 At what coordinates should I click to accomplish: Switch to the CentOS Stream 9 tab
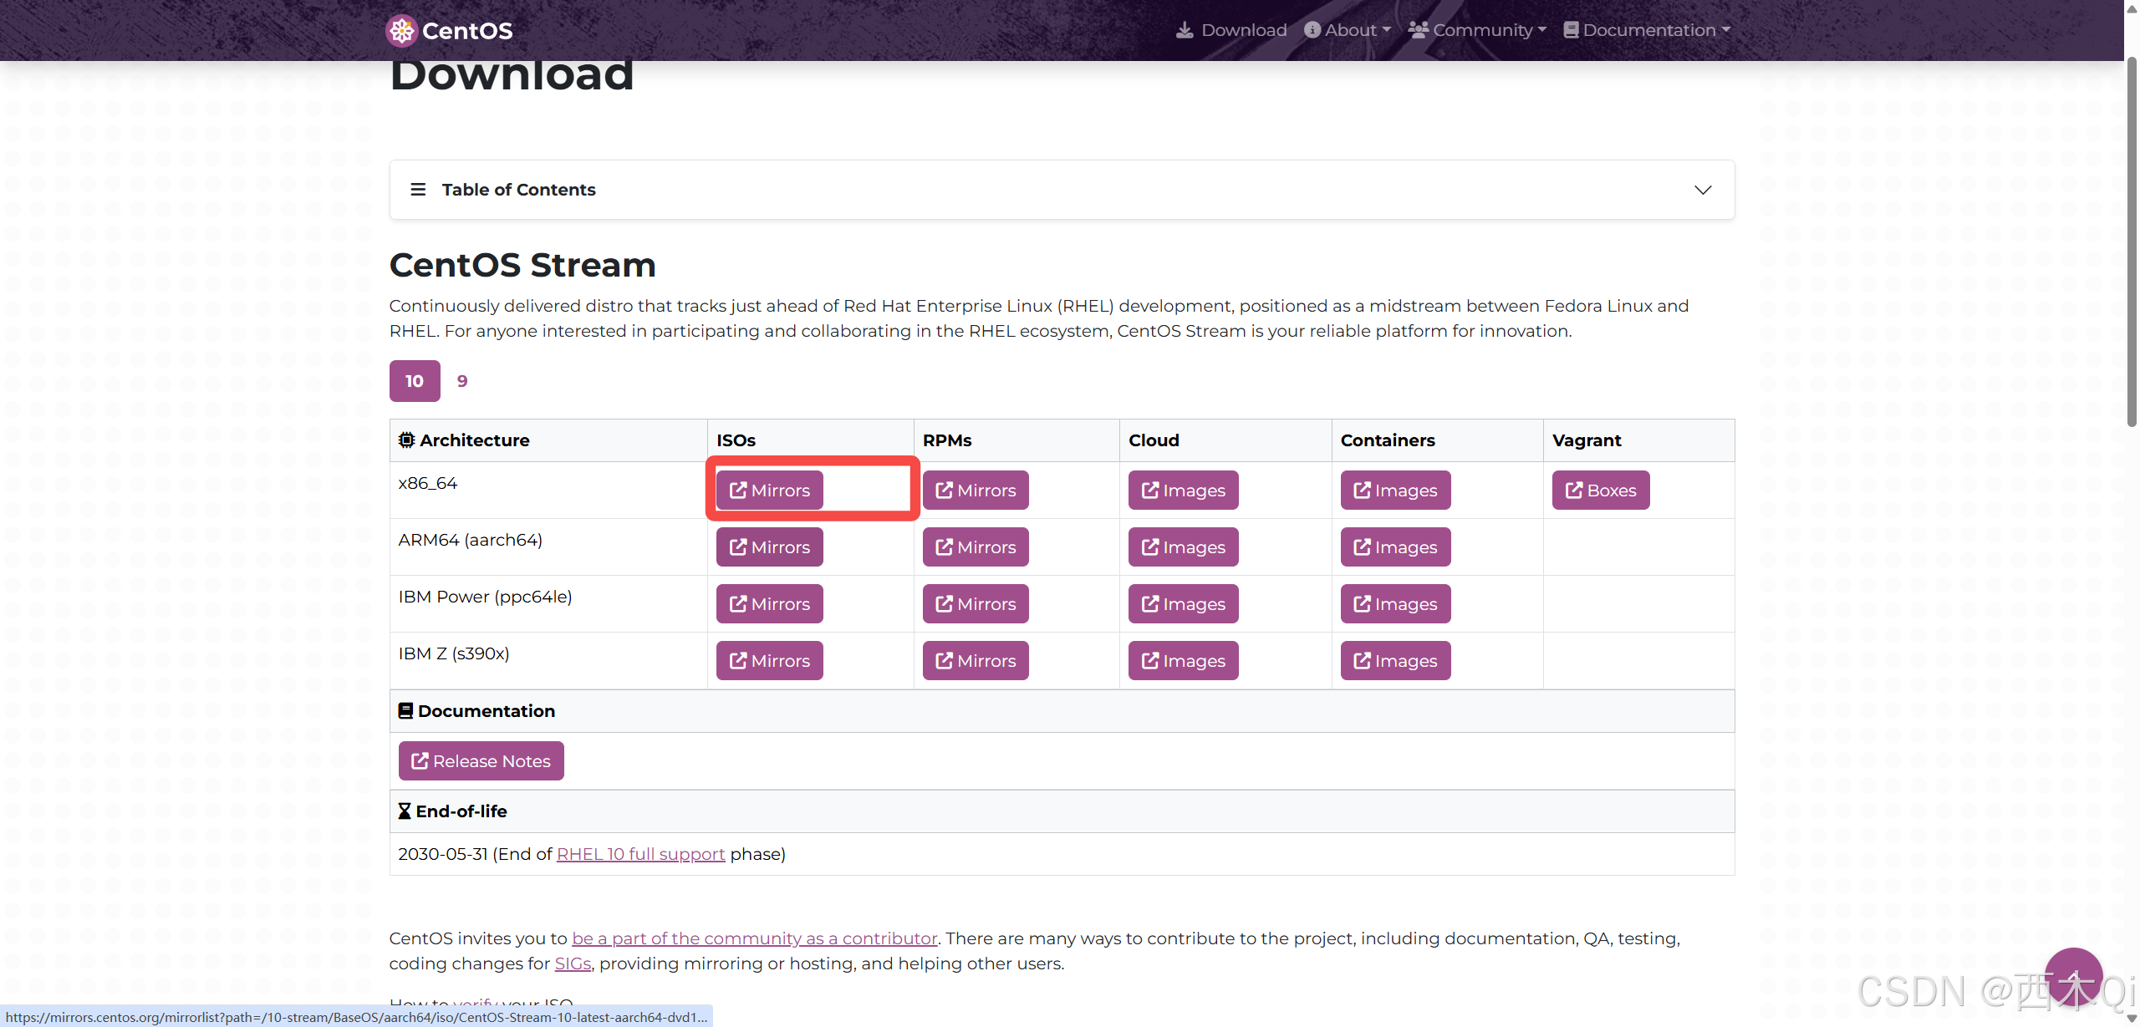pos(462,381)
